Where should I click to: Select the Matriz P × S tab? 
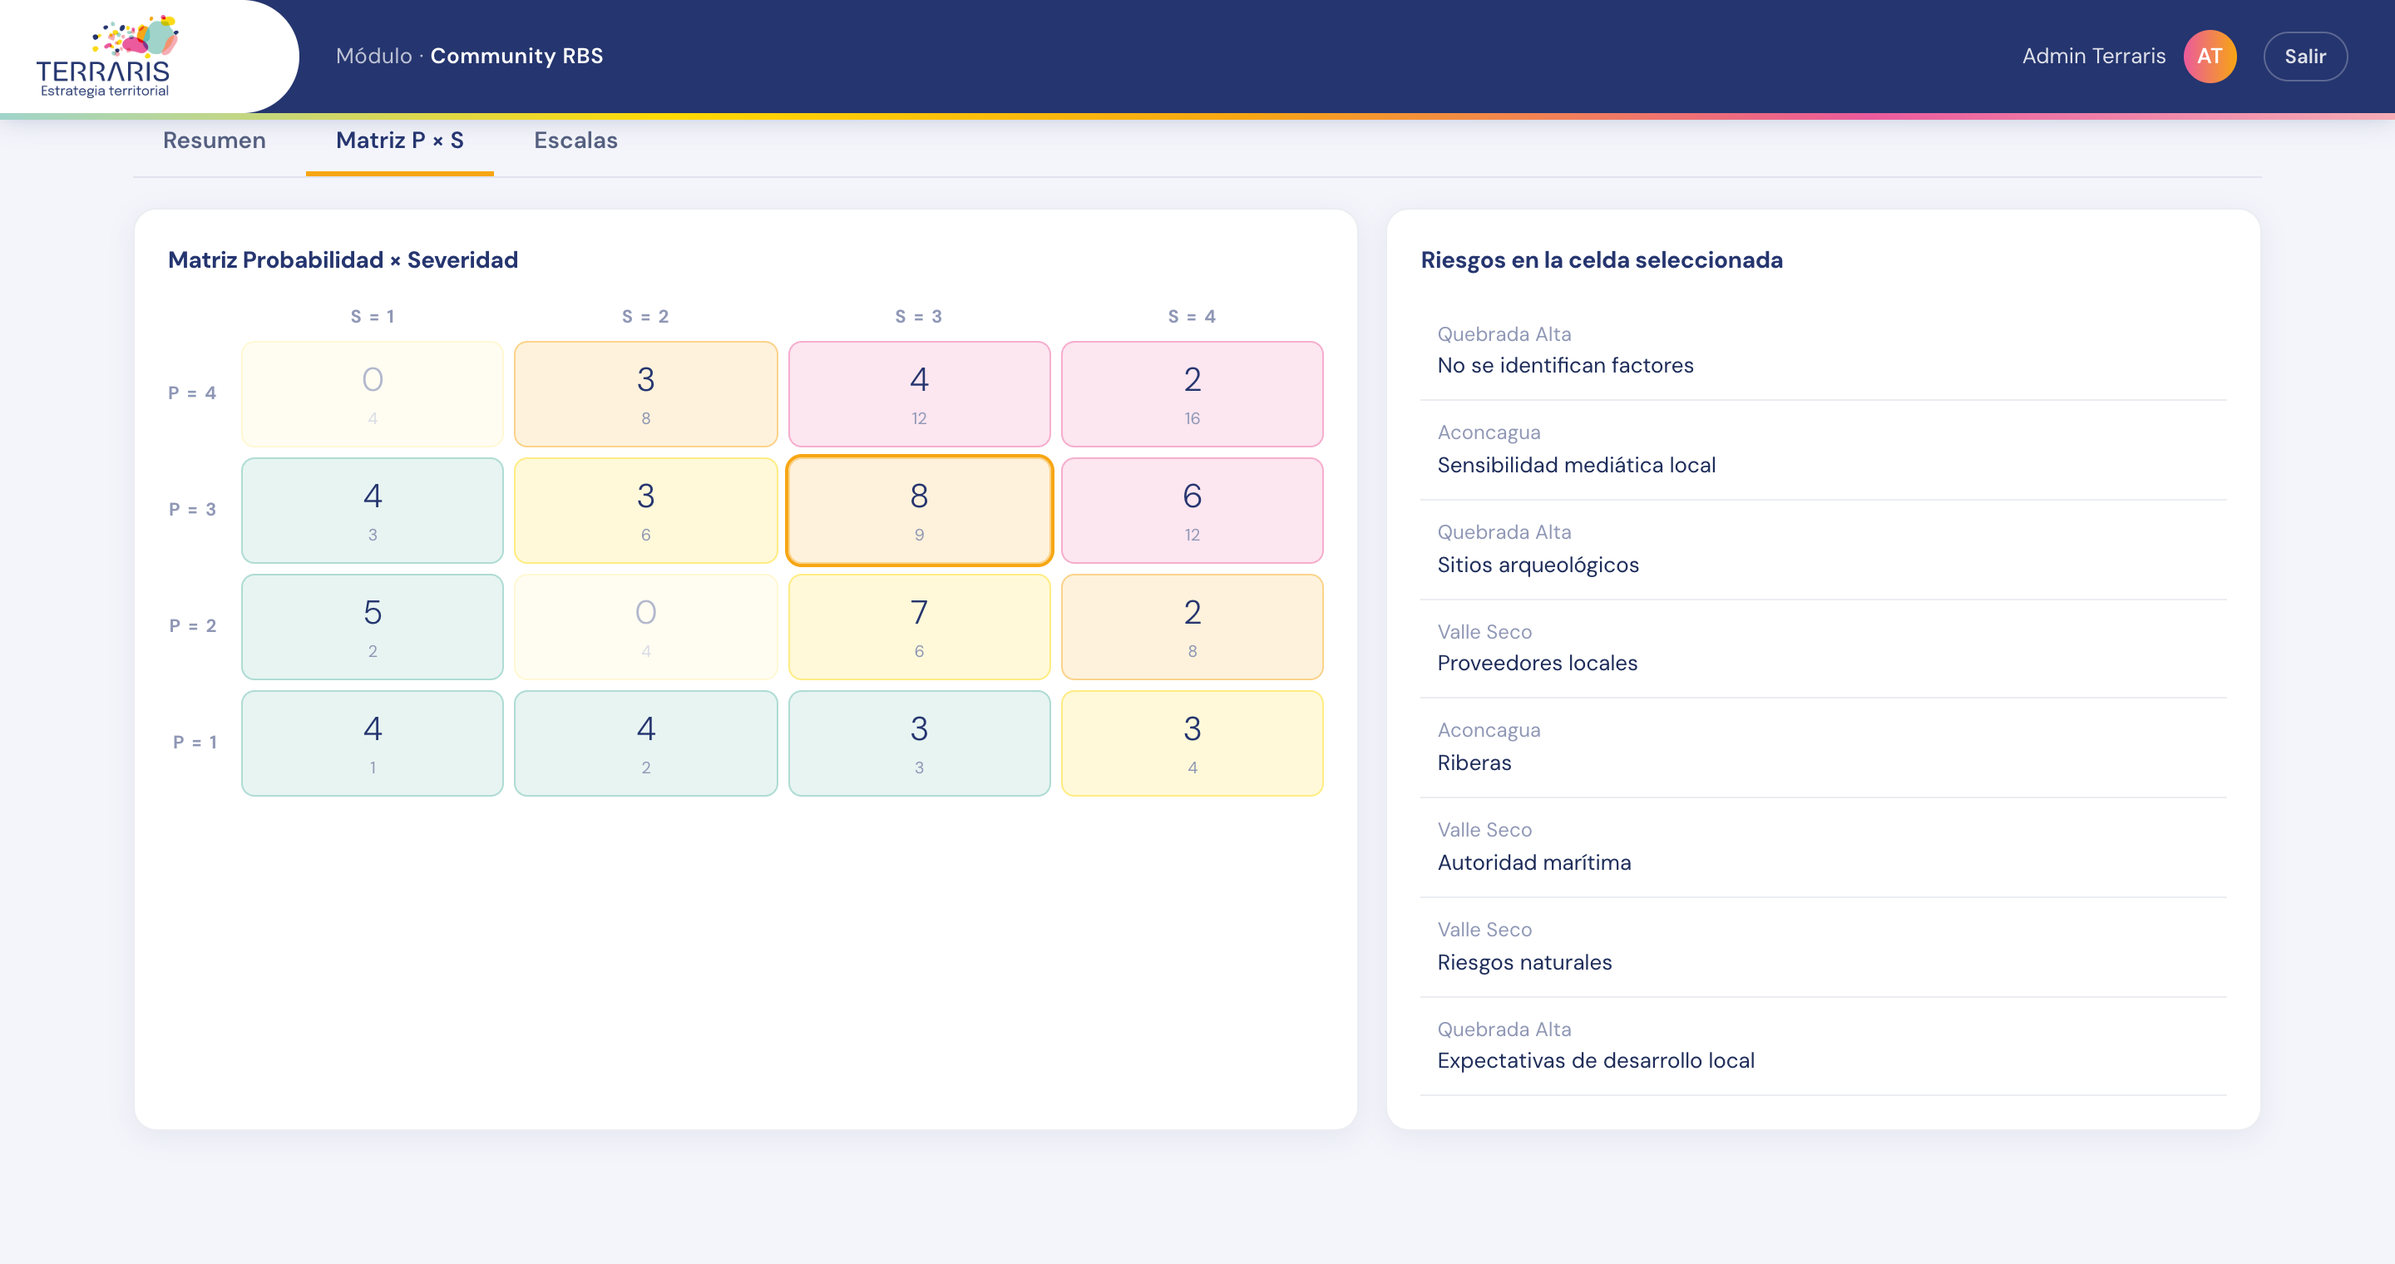click(x=399, y=141)
